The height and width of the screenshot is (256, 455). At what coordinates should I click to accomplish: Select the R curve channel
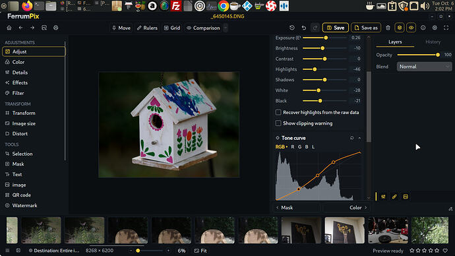(293, 147)
